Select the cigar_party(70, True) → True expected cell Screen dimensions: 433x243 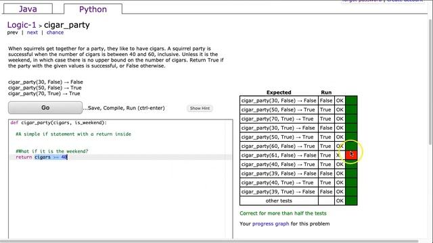pyautogui.click(x=279, y=119)
